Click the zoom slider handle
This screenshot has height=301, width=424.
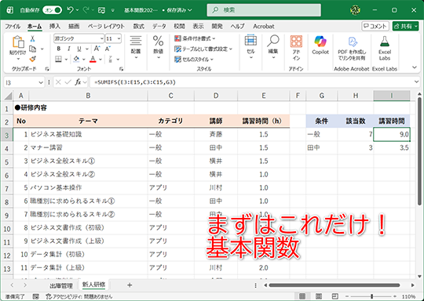point(372,296)
